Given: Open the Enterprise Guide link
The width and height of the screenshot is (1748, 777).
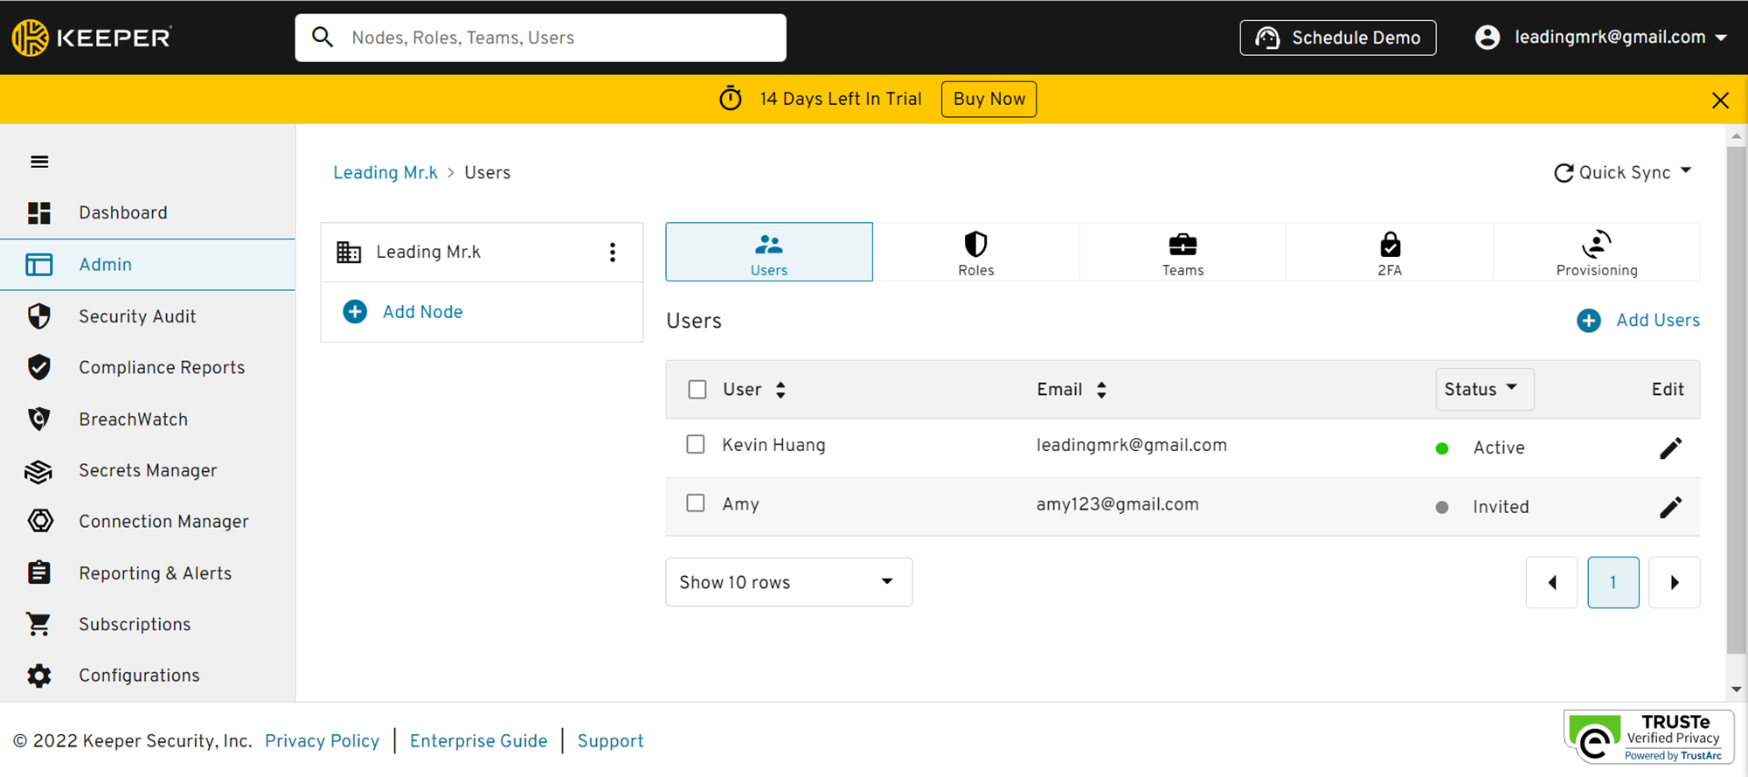Looking at the screenshot, I should [479, 741].
